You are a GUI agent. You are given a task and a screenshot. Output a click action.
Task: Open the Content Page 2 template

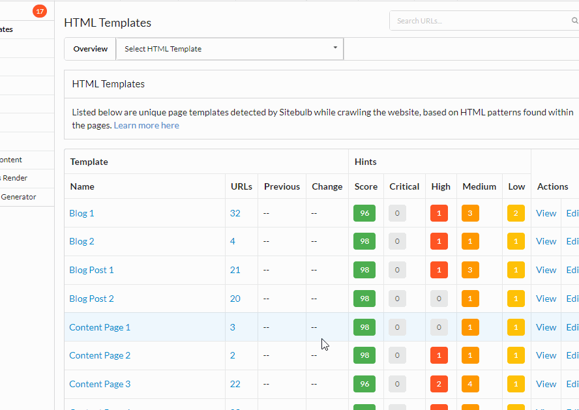(100, 355)
